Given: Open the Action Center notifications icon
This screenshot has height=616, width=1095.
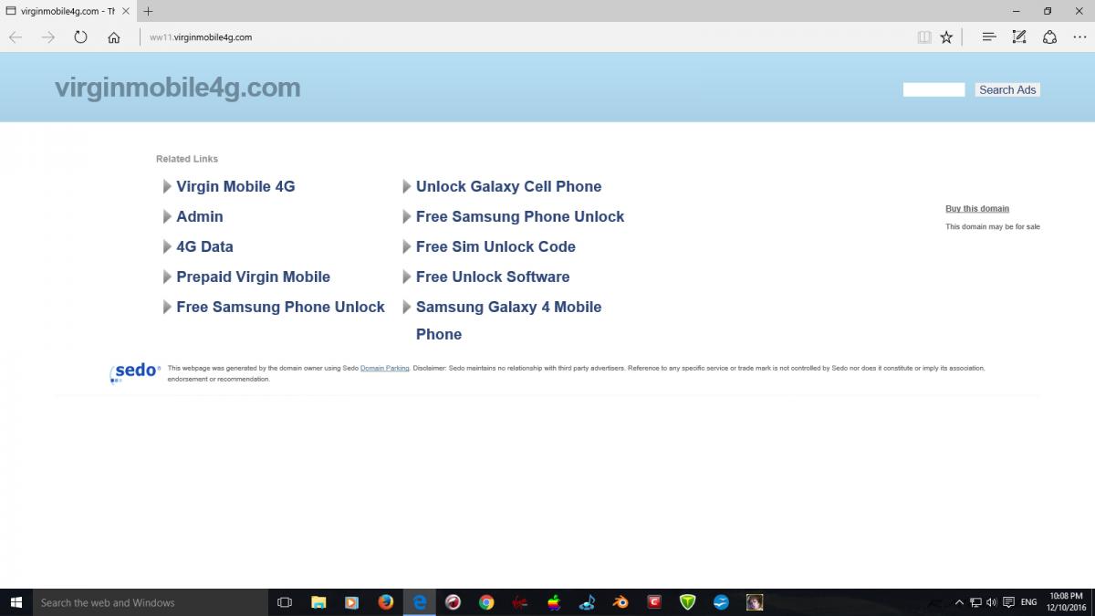Looking at the screenshot, I should click(x=1007, y=602).
